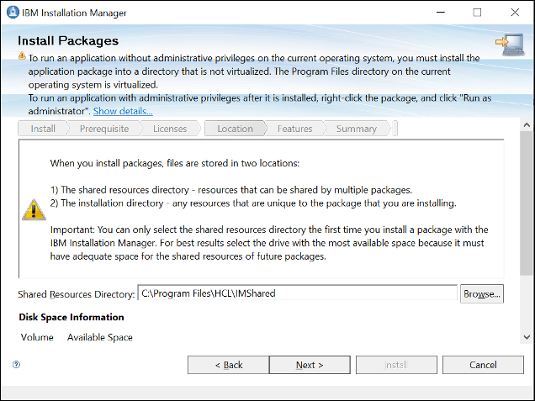
Task: Go to the Summary step tab
Action: pos(357,129)
